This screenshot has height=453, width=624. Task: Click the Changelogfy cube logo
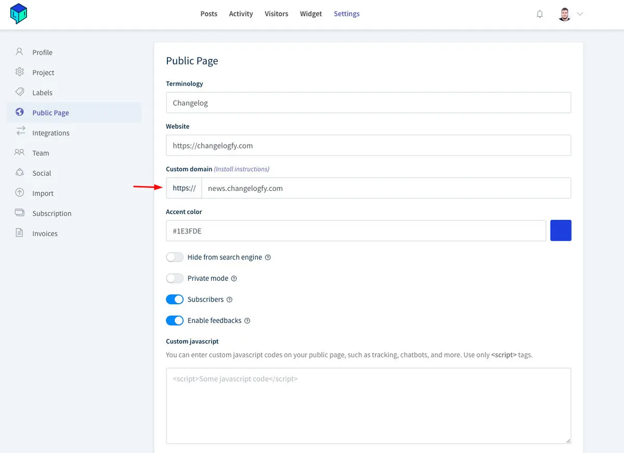pos(19,14)
